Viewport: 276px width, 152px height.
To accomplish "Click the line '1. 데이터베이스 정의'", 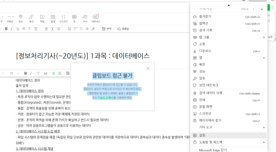I will 30,91.
